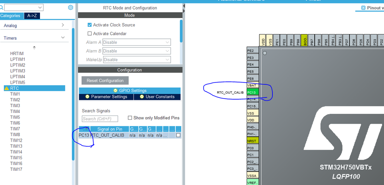Image resolution: width=384 pixels, height=185 pixels.
Task: Select TIM17 in the Timers list
Action: 16,169
